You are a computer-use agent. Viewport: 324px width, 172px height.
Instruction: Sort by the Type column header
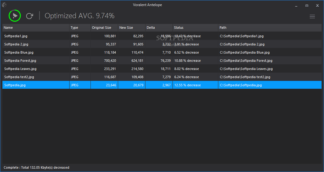pyautogui.click(x=80, y=28)
